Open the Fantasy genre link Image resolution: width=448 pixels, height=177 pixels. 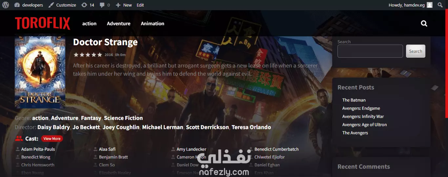(x=91, y=118)
